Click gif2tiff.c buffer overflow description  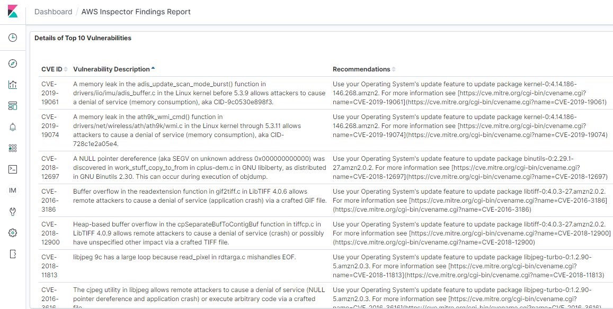point(200,196)
